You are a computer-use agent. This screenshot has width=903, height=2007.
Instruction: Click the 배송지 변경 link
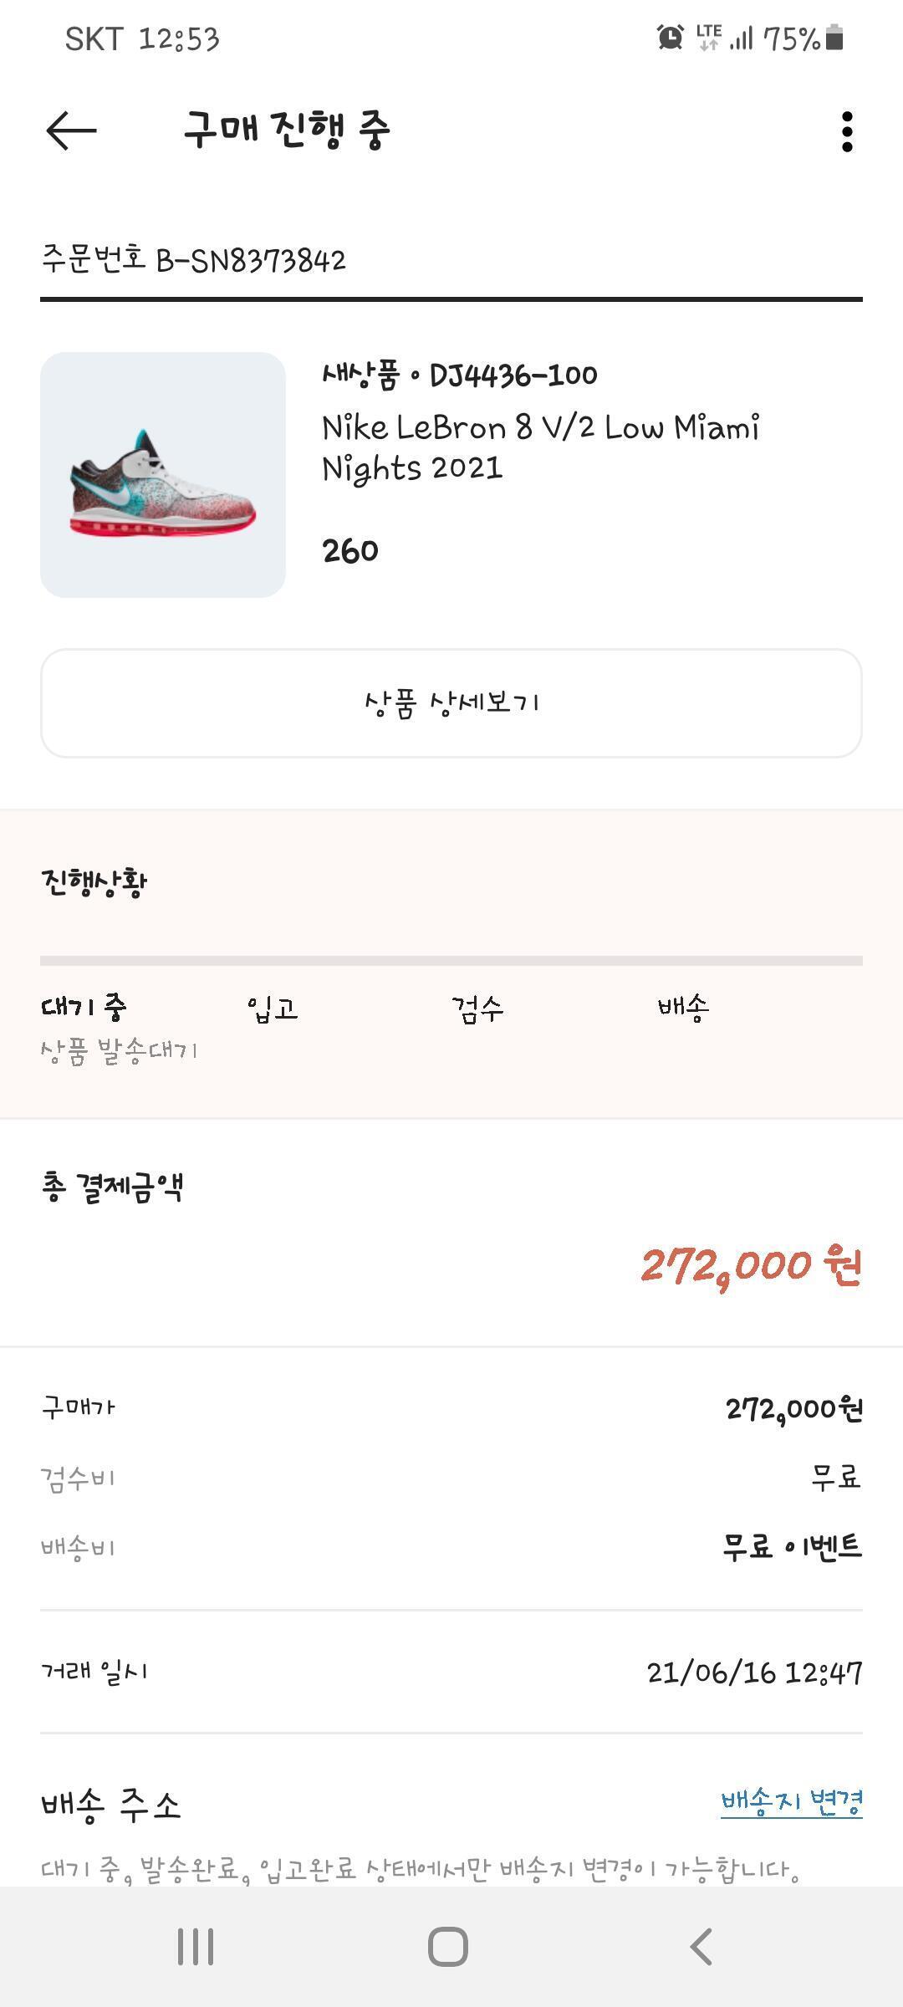pyautogui.click(x=791, y=1801)
